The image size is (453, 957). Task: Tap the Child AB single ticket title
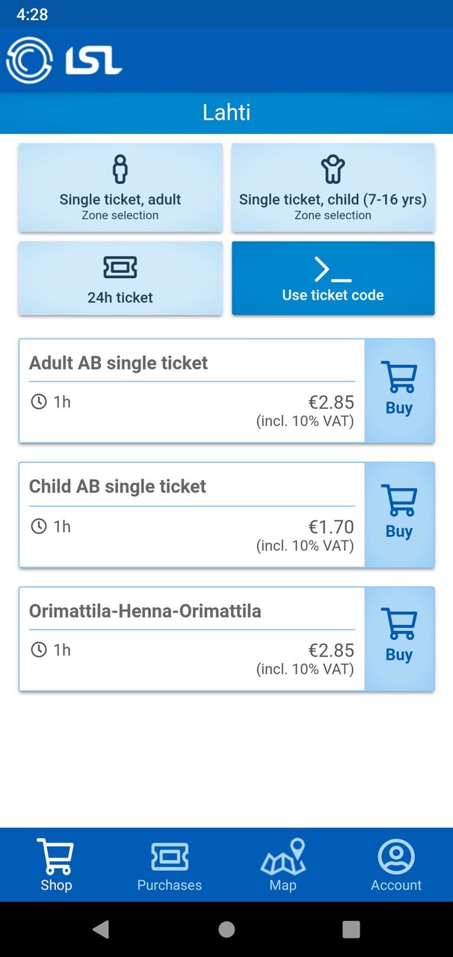[117, 487]
